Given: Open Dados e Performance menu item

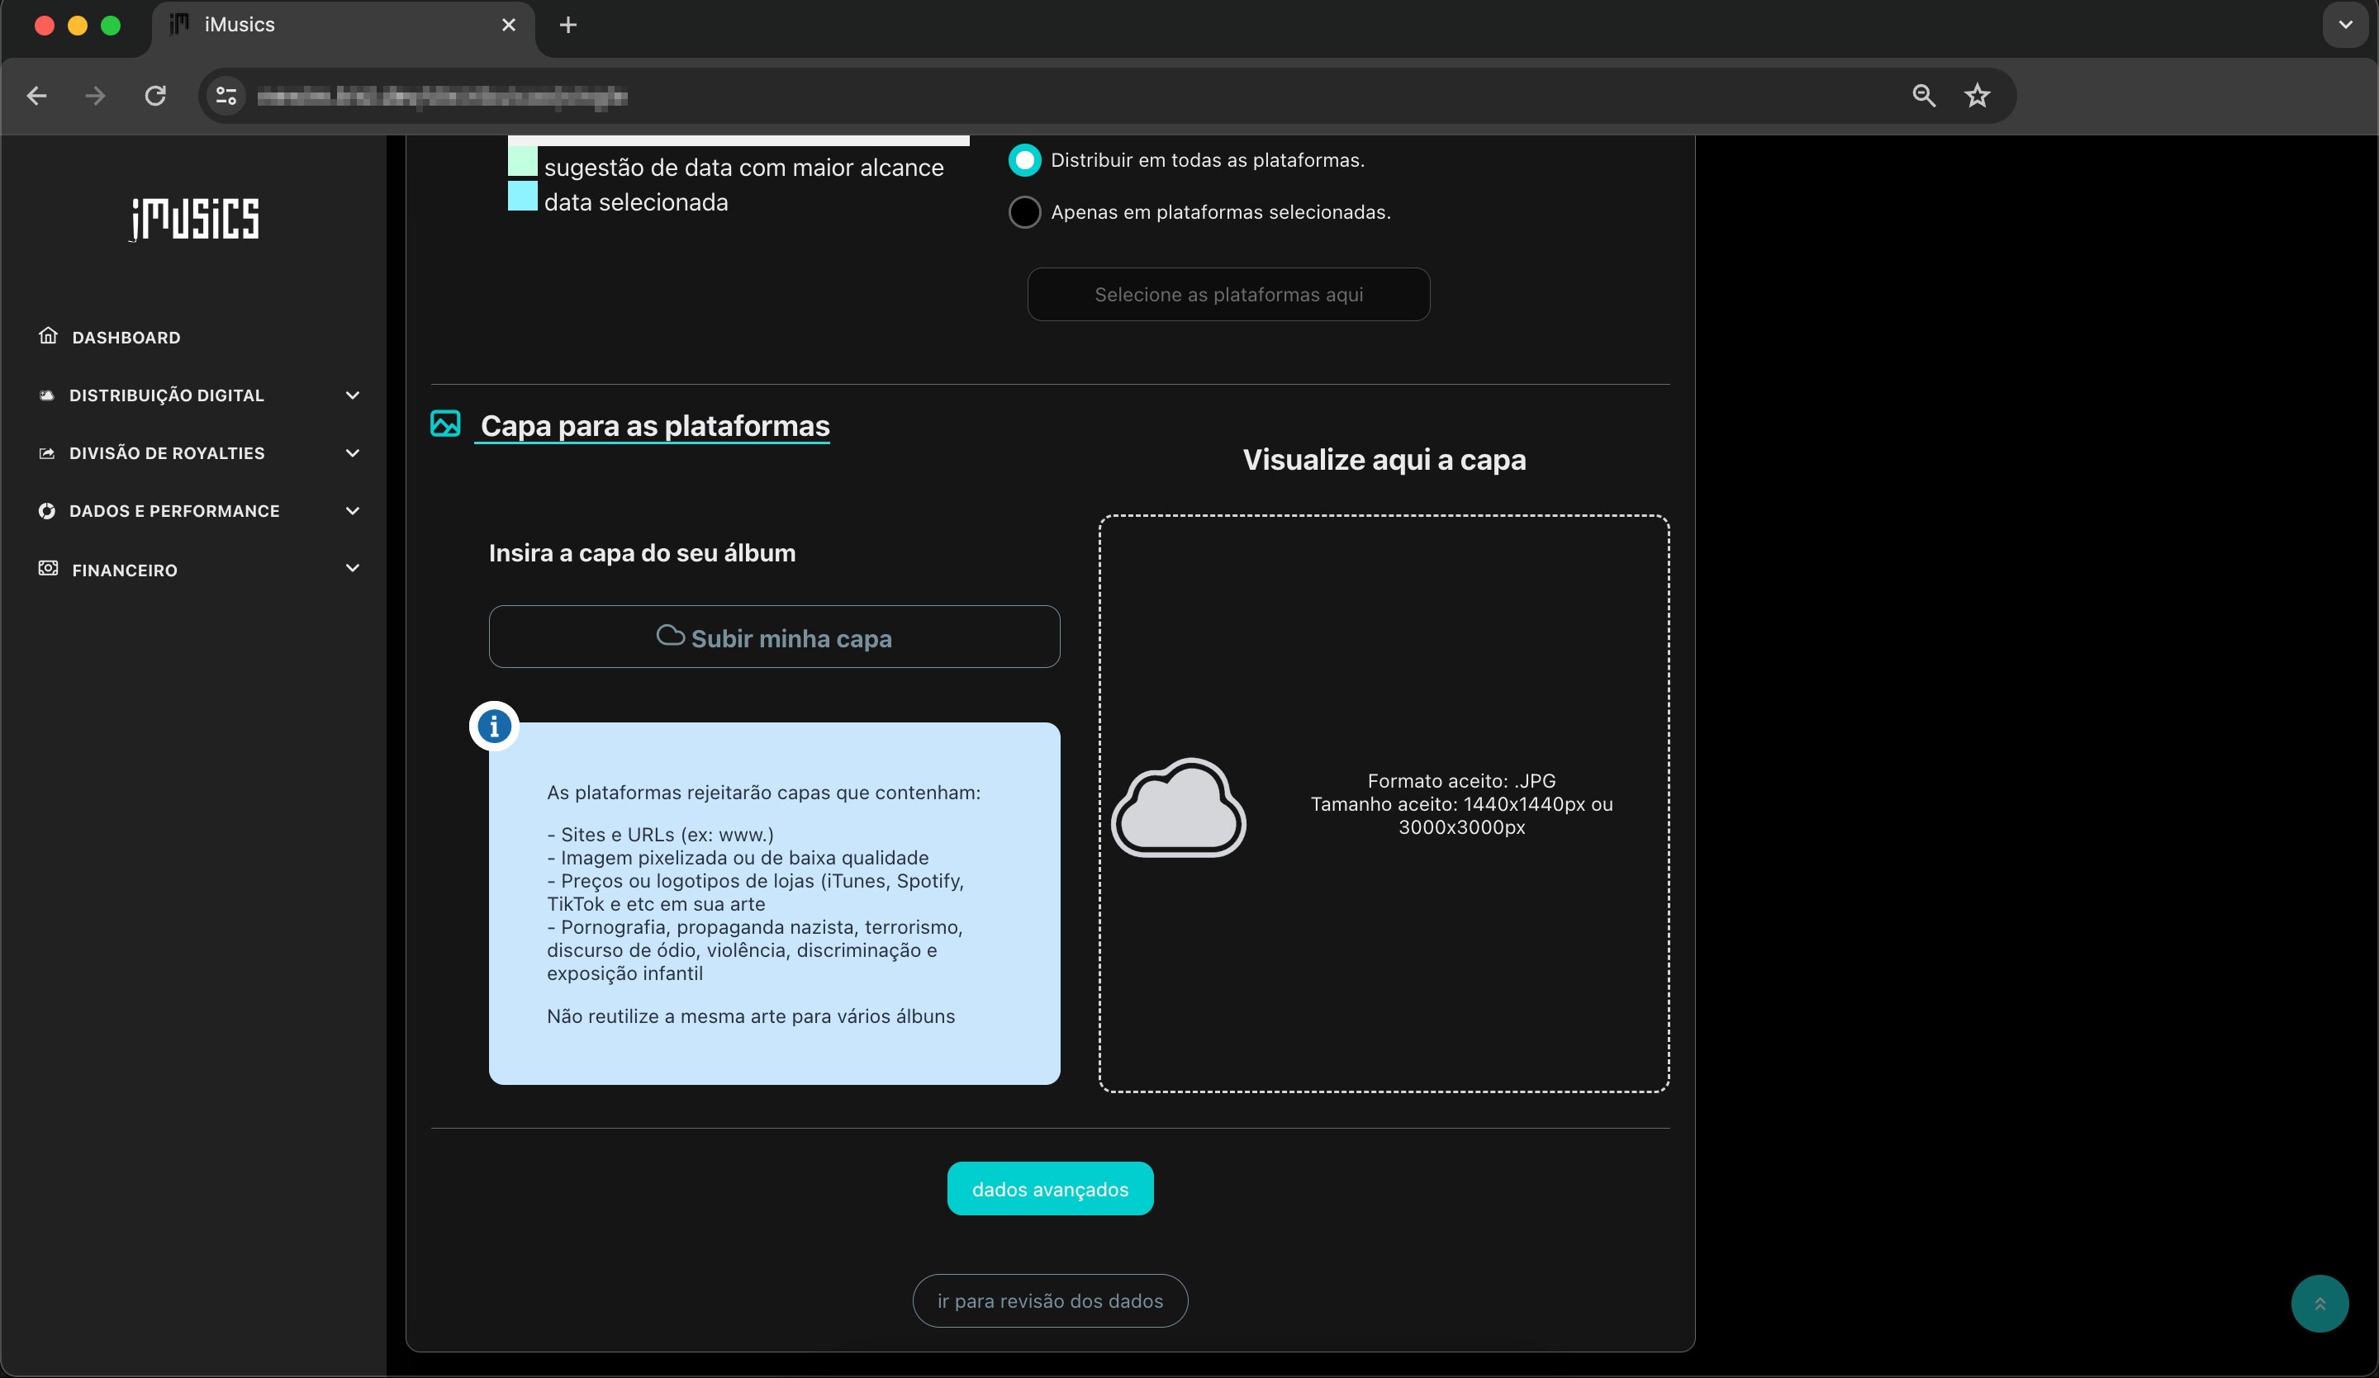Looking at the screenshot, I should click(173, 510).
